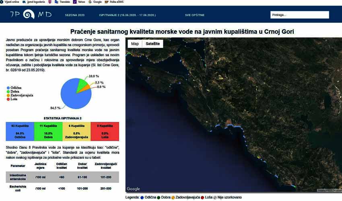Open the SVE OPŠTINE menu
Screen dimensions: 342x201
(x=195, y=15)
